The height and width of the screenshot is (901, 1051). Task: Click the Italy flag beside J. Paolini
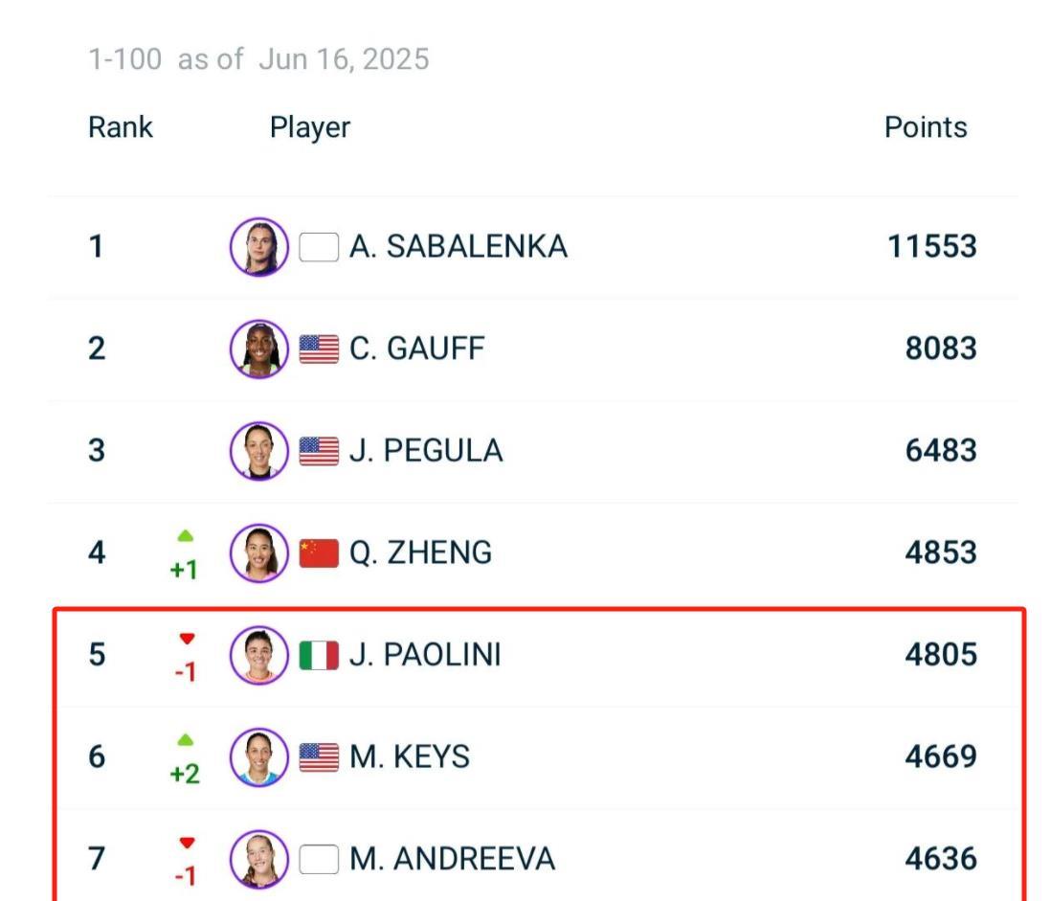pos(319,655)
